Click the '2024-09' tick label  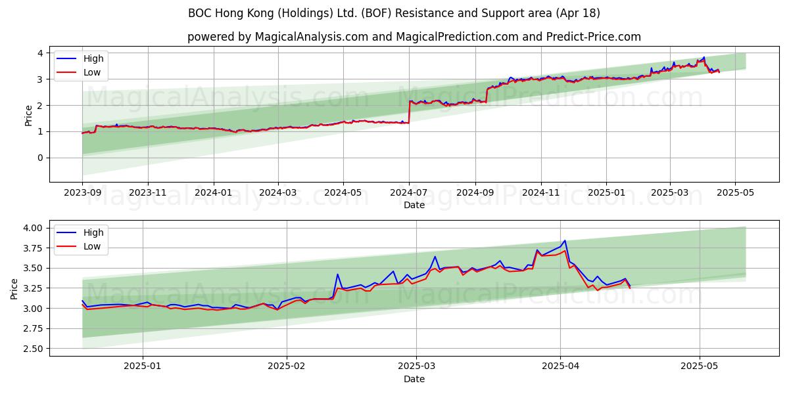[x=476, y=193]
